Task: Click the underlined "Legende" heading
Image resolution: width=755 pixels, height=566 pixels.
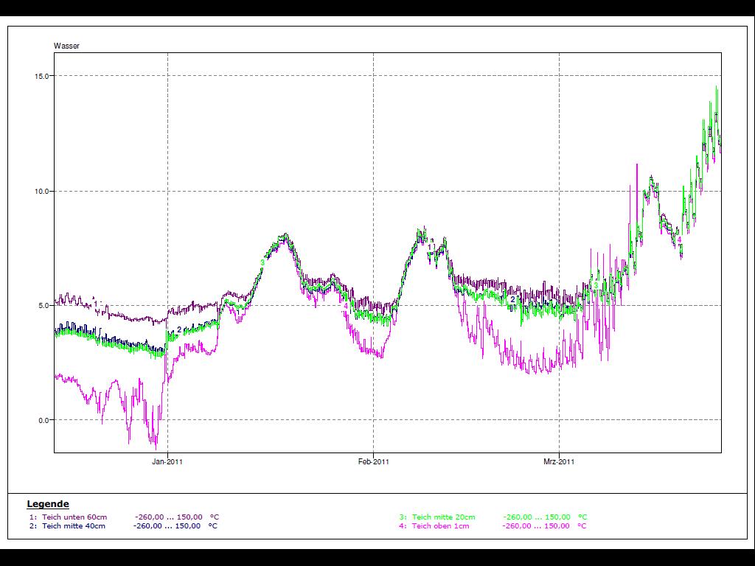Action: coord(48,504)
